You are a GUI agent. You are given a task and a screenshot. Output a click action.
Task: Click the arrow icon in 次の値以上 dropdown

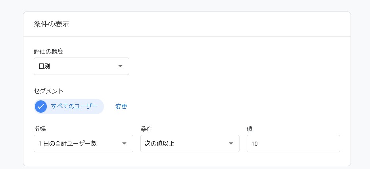(x=231, y=144)
